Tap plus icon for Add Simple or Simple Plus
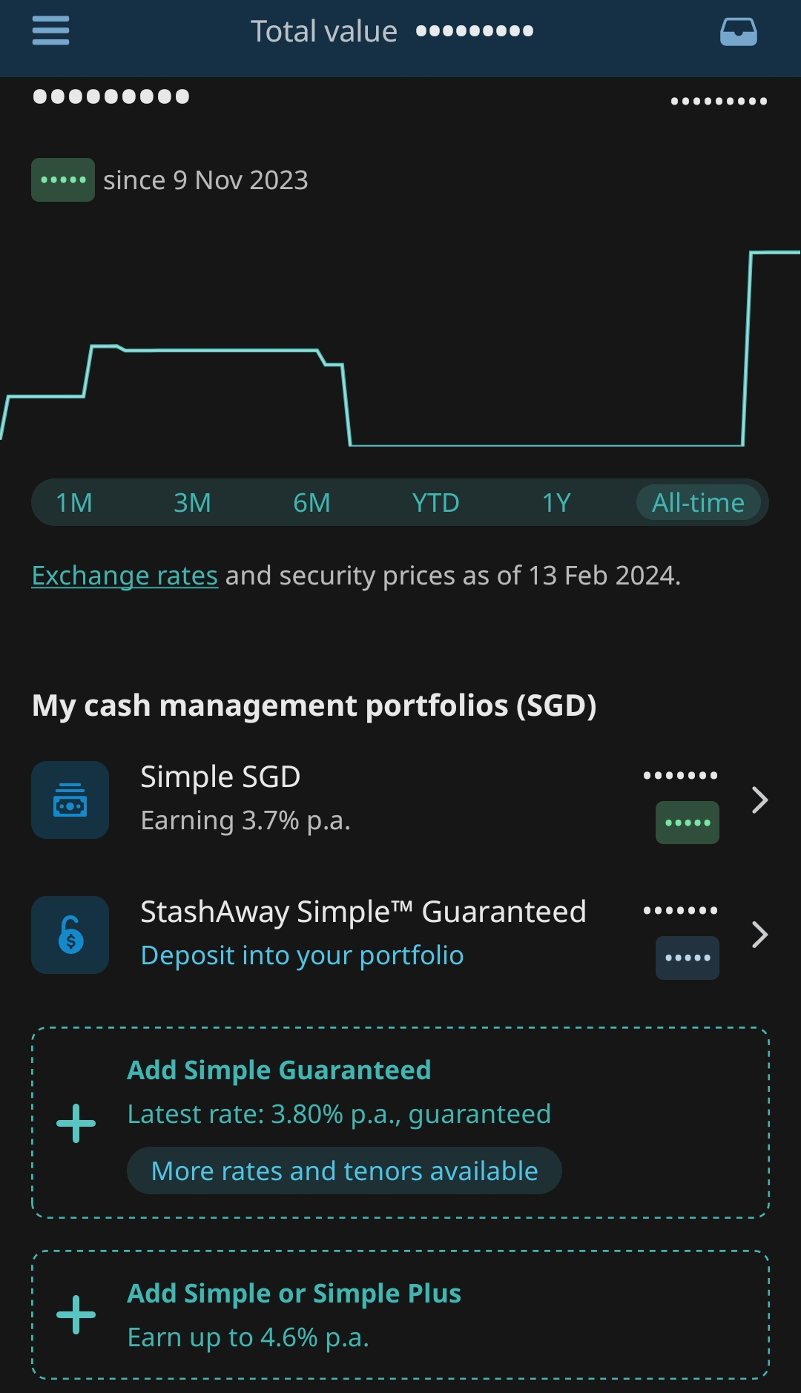The image size is (801, 1393). 76,1314
